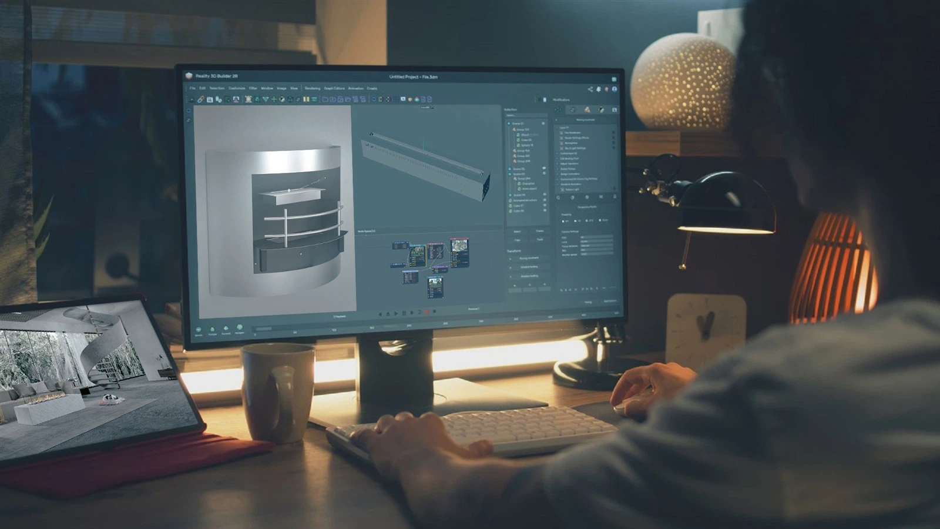
Task: Toggle visibility eye of the first scene
Action: point(543,123)
